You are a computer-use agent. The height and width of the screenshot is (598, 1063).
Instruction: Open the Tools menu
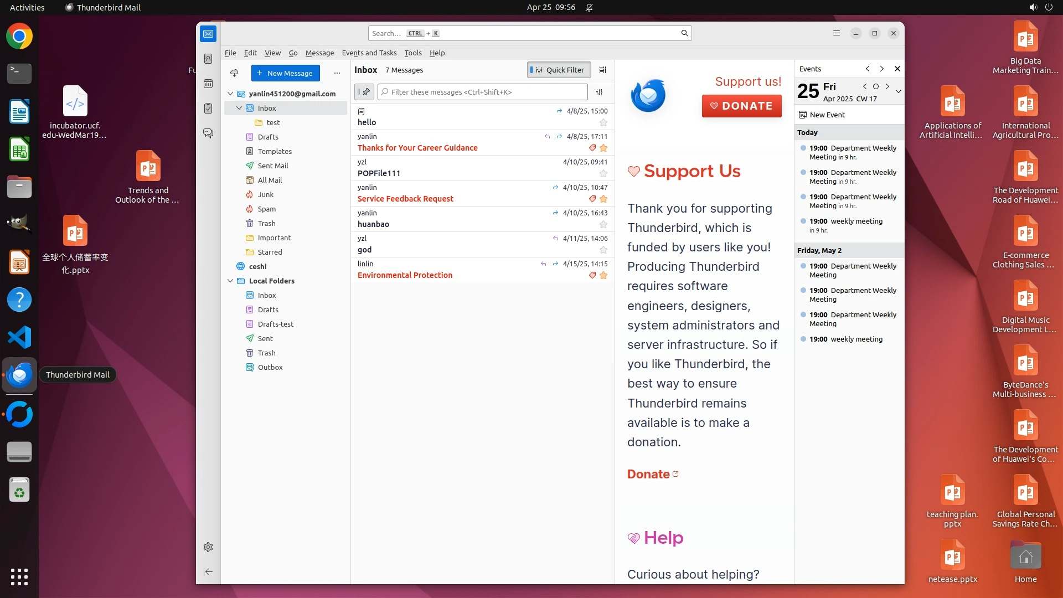pyautogui.click(x=412, y=53)
